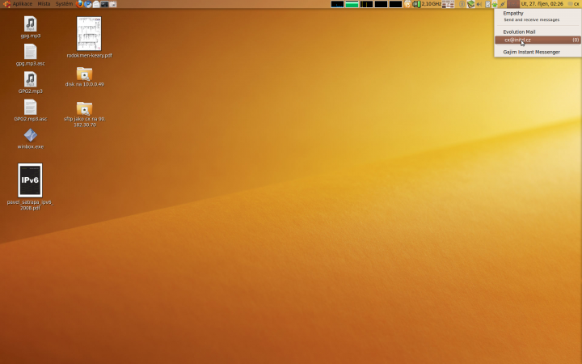This screenshot has height=364, width=582.
Task: Open the cx user session menu
Action: point(574,4)
